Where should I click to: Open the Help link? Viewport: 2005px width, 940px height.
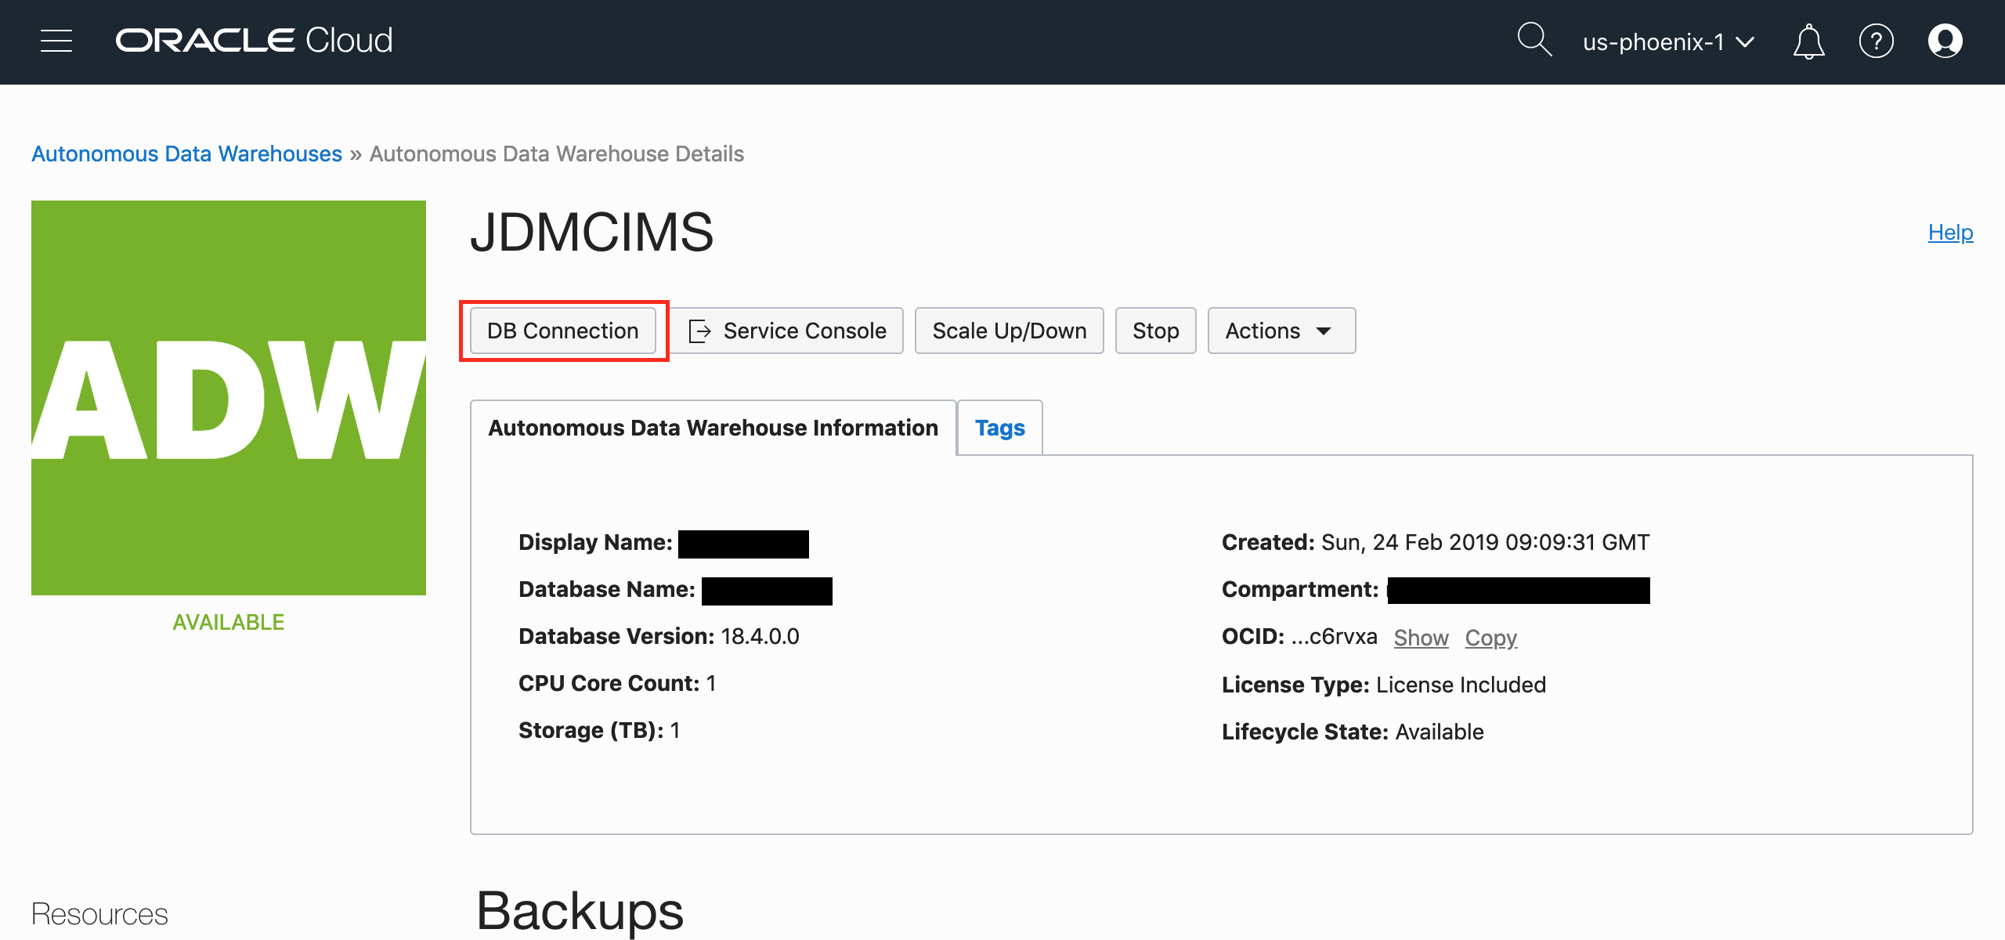1950,232
